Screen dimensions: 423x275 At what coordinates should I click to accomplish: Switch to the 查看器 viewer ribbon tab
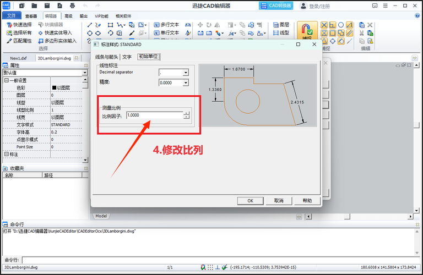[x=31, y=16]
